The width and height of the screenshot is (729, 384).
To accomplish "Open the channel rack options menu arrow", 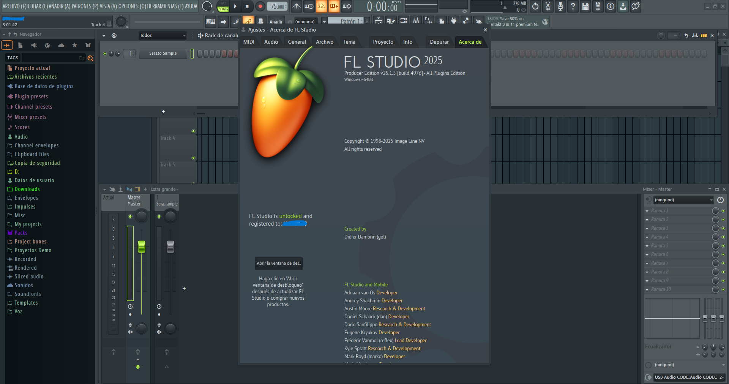I will [x=104, y=35].
